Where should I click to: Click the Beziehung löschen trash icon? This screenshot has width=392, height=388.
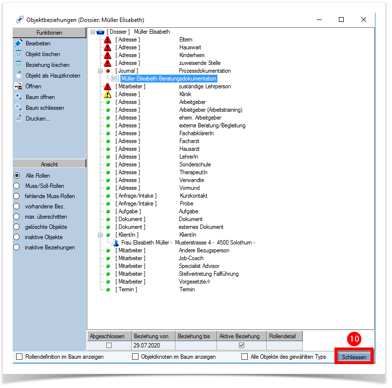[19, 64]
